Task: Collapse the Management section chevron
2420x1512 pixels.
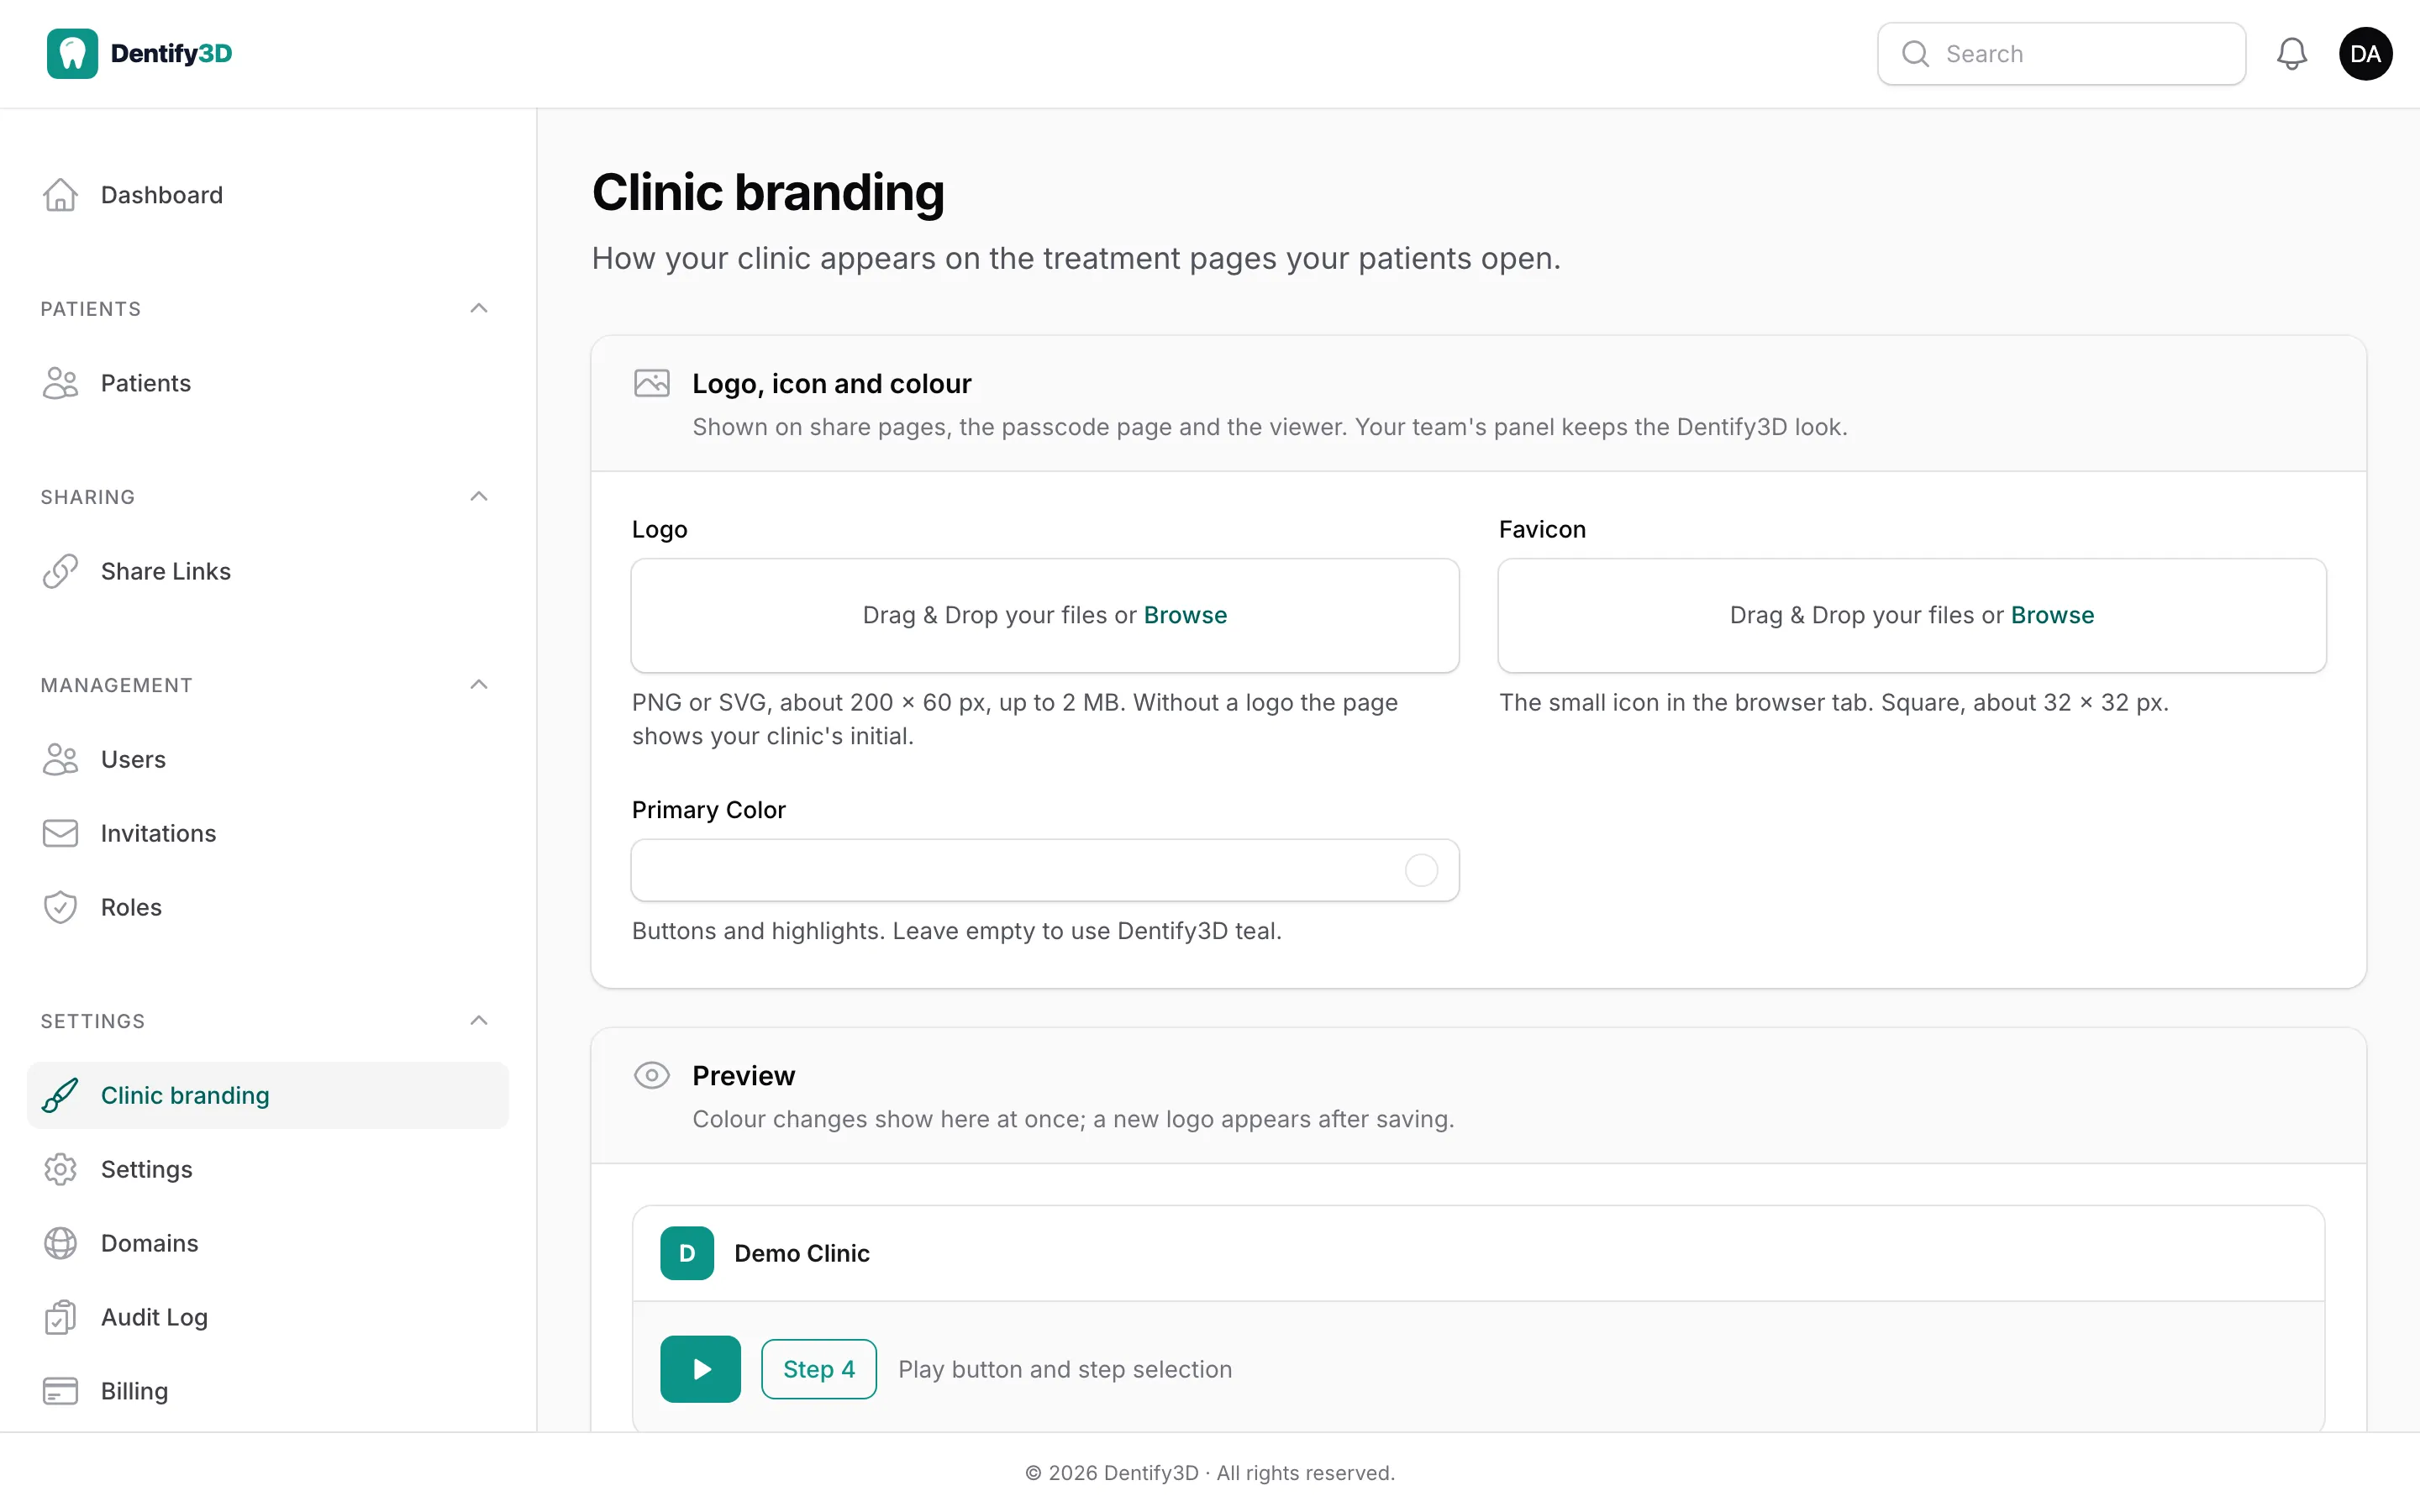Action: 479,684
